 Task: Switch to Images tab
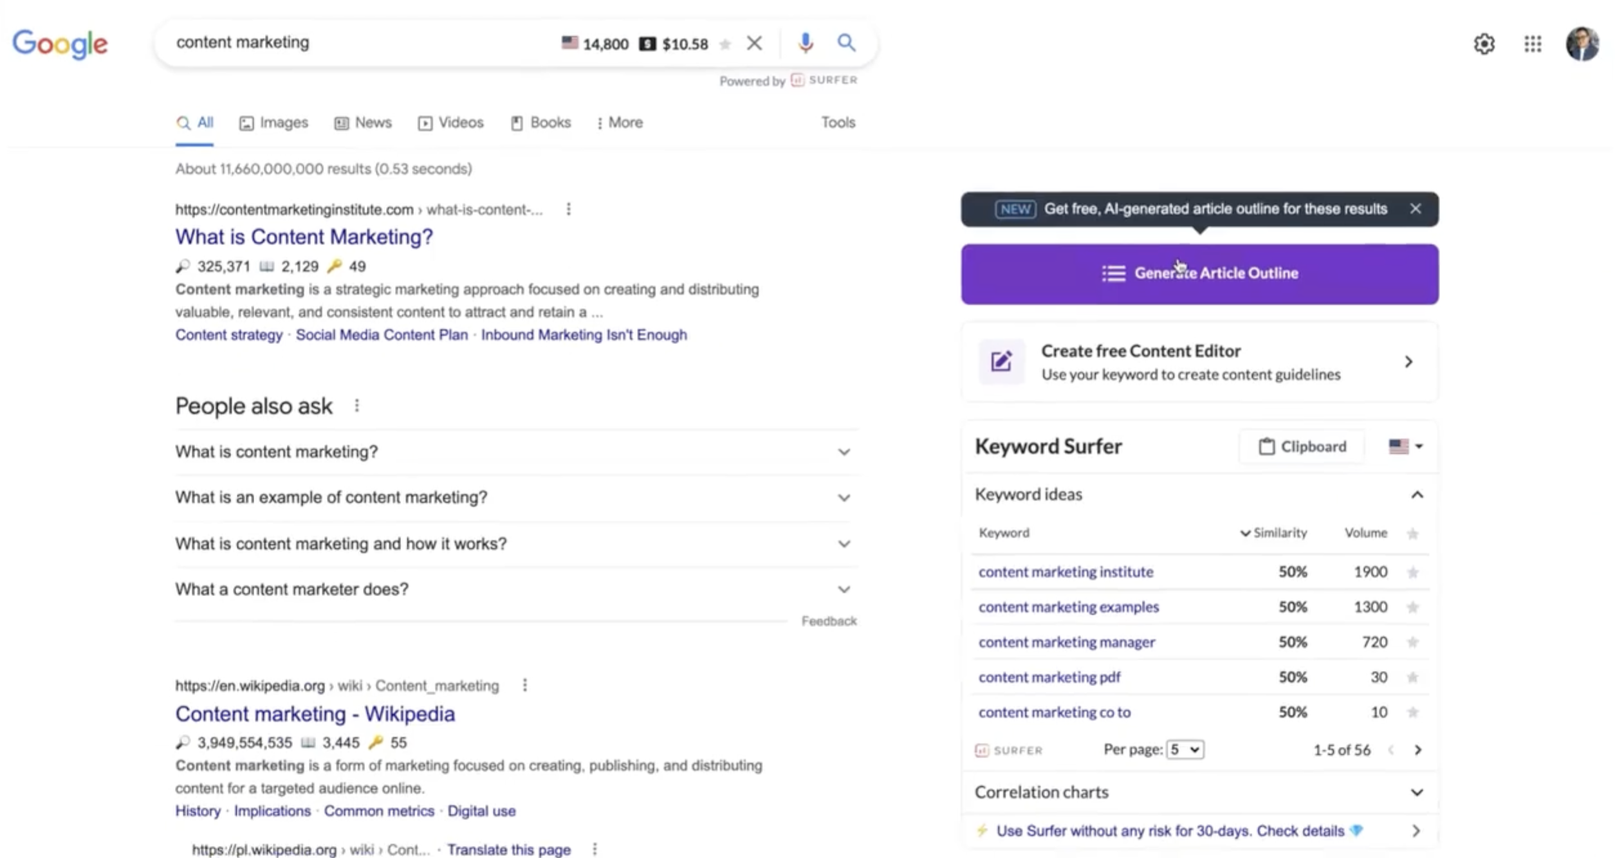pyautogui.click(x=273, y=123)
